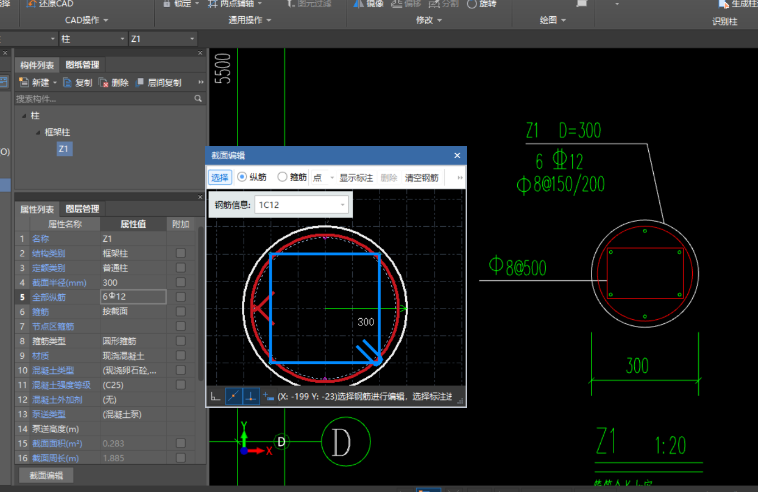Image resolution: width=758 pixels, height=492 pixels.
Task: Click the 锁定 lock tool
Action: 181,4
